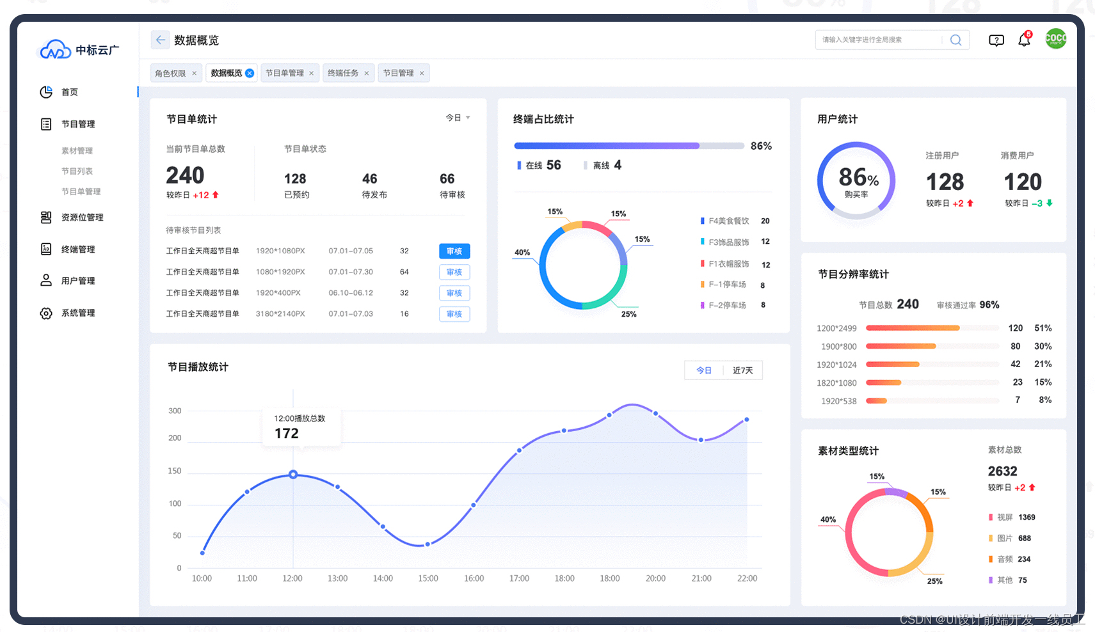The image size is (1095, 632).
Task: Switch to the 近7天 chart tab
Action: 742,370
